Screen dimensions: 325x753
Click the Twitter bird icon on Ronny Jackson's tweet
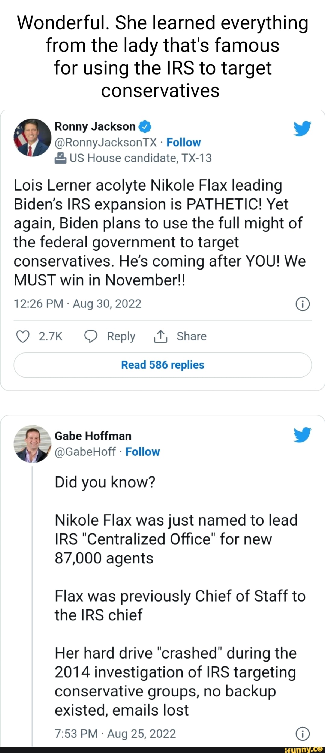(x=302, y=128)
